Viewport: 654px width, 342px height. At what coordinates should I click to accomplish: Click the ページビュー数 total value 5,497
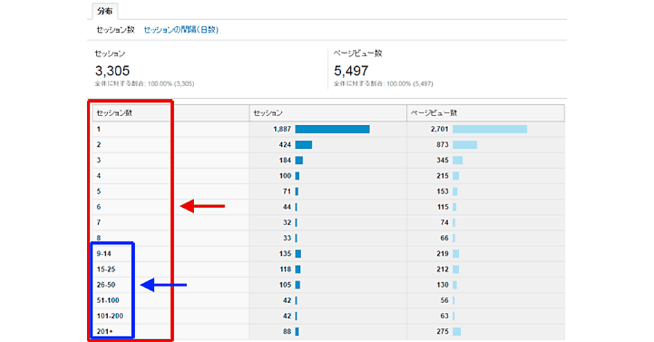click(351, 70)
